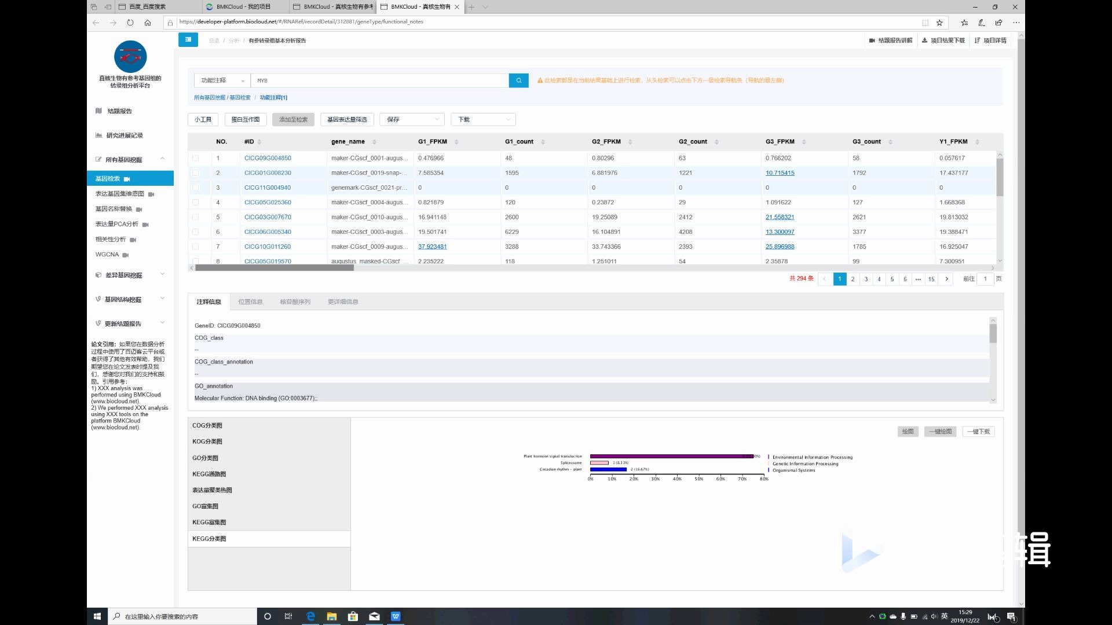
Task: Click video icon beside 表达基因集维恩图
Action: tap(151, 194)
